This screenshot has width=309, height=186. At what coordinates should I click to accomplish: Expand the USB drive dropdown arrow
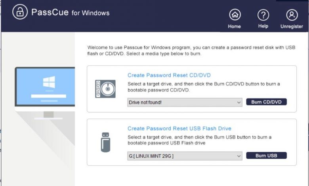pyautogui.click(x=239, y=156)
